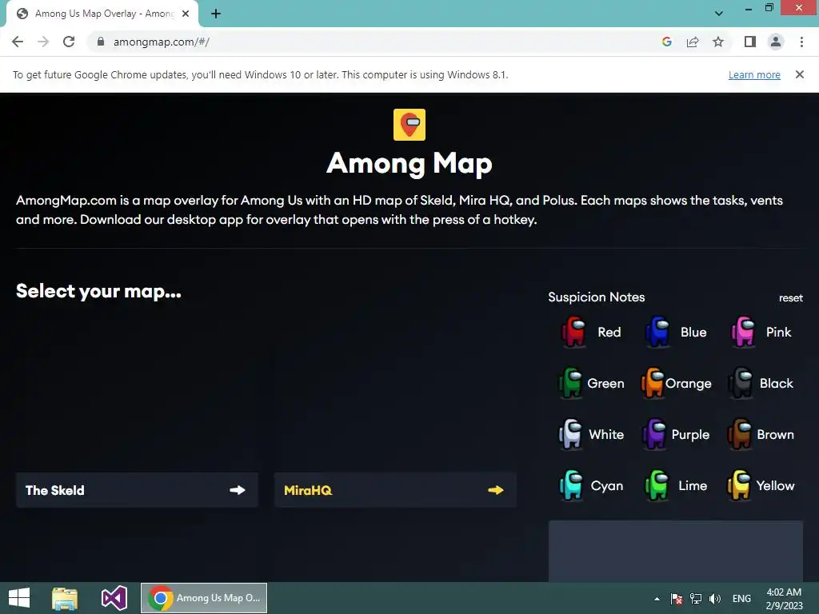
Task: Expand the tab search dropdown
Action: [x=719, y=14]
